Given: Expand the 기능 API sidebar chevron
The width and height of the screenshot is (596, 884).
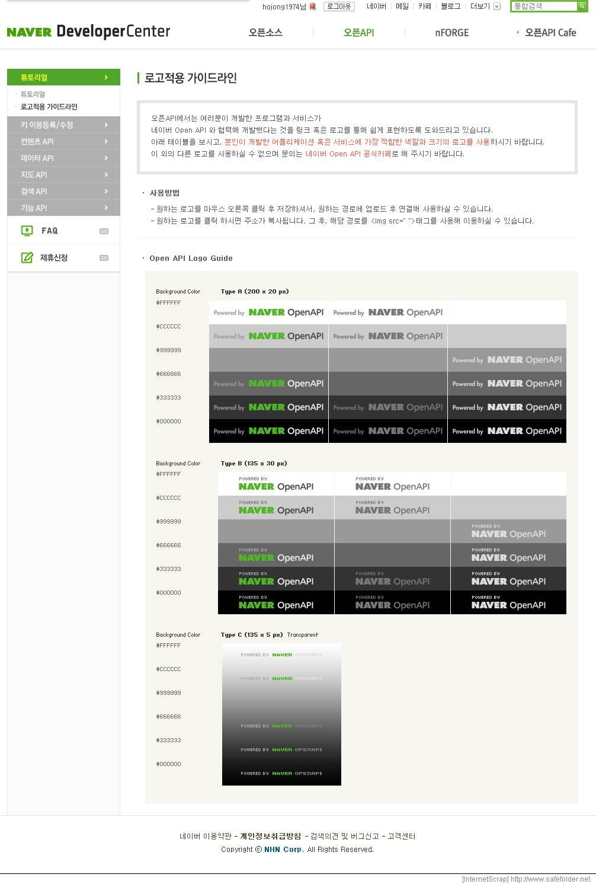Looking at the screenshot, I should click(x=106, y=208).
